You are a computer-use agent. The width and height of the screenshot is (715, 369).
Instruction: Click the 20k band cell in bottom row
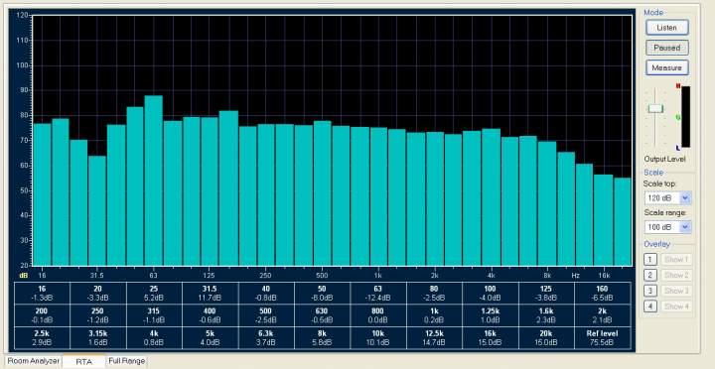[546, 337]
